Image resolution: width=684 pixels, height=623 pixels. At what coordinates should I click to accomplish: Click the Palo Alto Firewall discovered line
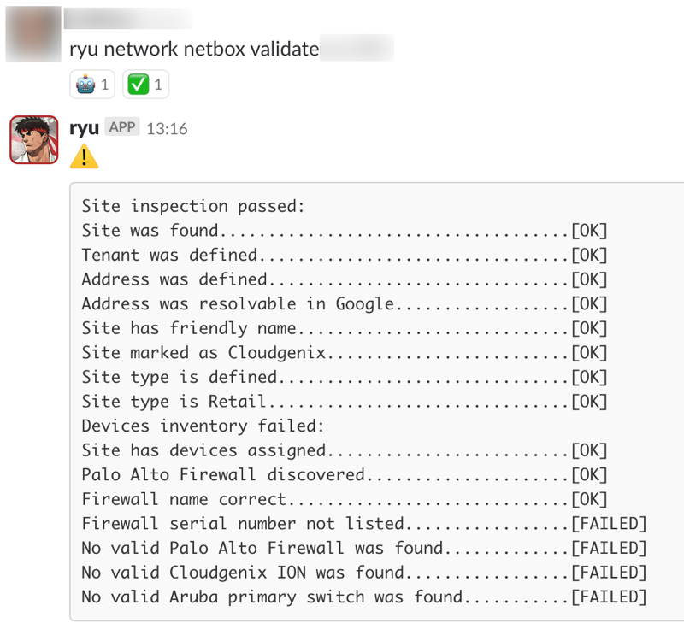pos(345,475)
